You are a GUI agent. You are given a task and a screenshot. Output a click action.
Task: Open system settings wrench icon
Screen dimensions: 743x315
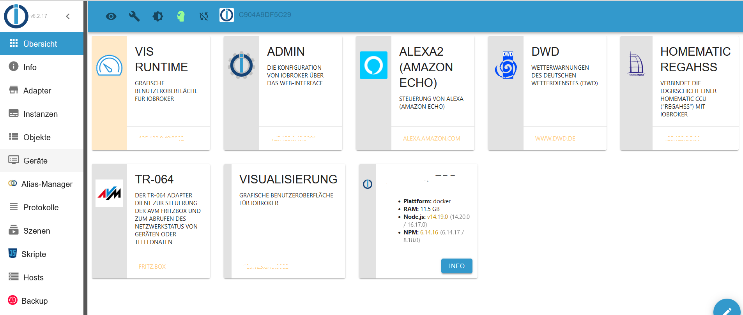point(134,16)
